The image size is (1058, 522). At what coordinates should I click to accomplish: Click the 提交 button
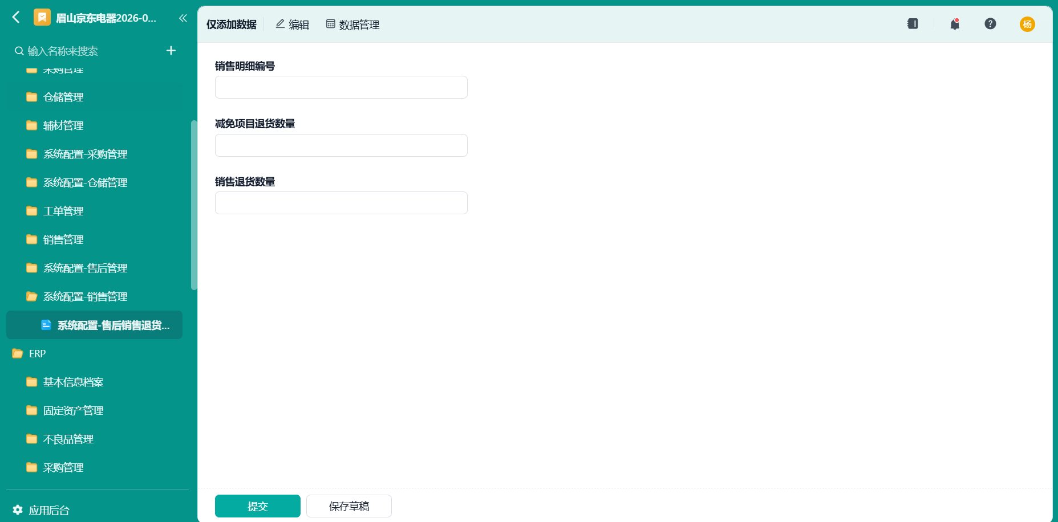pyautogui.click(x=258, y=506)
